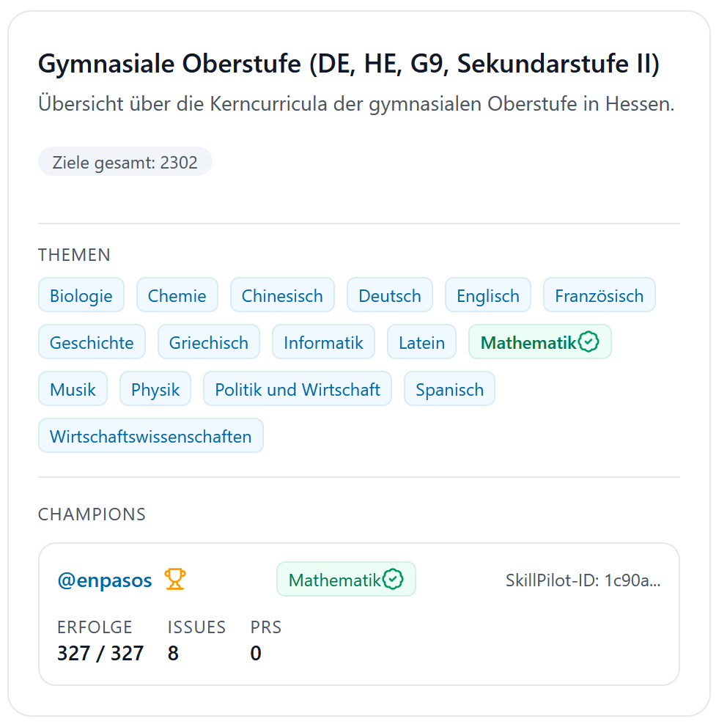This screenshot has height=727, width=727.
Task: Select the Musik topic chip
Action: click(73, 388)
